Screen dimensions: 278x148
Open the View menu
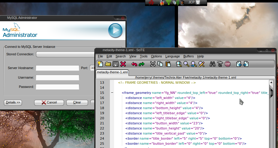click(133, 56)
